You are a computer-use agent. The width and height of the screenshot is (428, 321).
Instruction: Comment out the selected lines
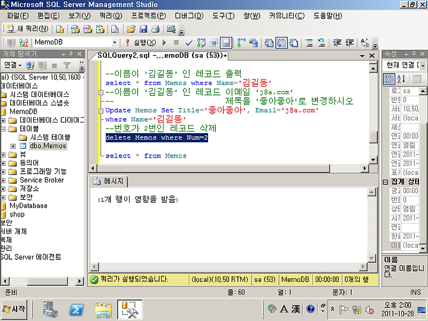[x=309, y=43]
